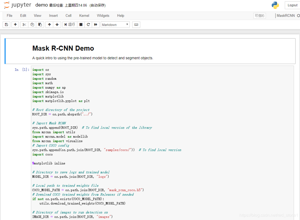Image resolution: width=300 pixels, height=220 pixels.
Task: Click the Logout button
Action: pos(292,5)
